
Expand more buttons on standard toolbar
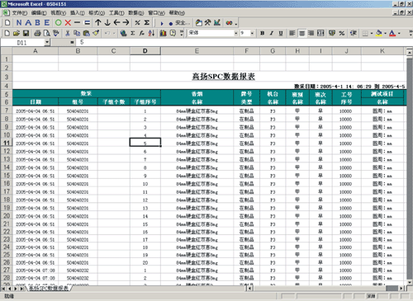coord(182,34)
